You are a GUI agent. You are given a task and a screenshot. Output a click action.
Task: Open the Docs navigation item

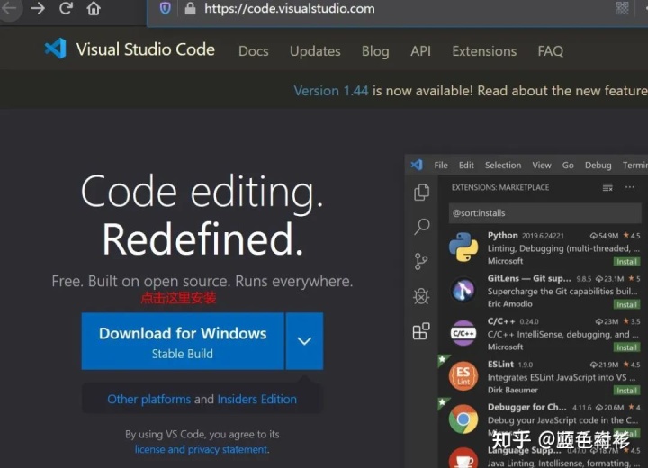pos(253,51)
